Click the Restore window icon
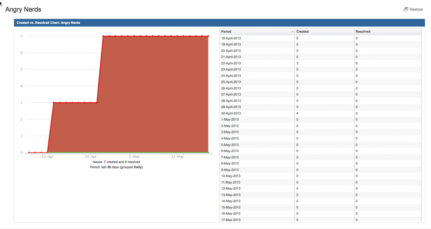 pyautogui.click(x=406, y=10)
